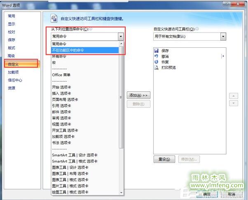This screenshot has width=248, height=200.
Task: Select 不在功能区中的命令 from the list
Action: [x=85, y=50]
